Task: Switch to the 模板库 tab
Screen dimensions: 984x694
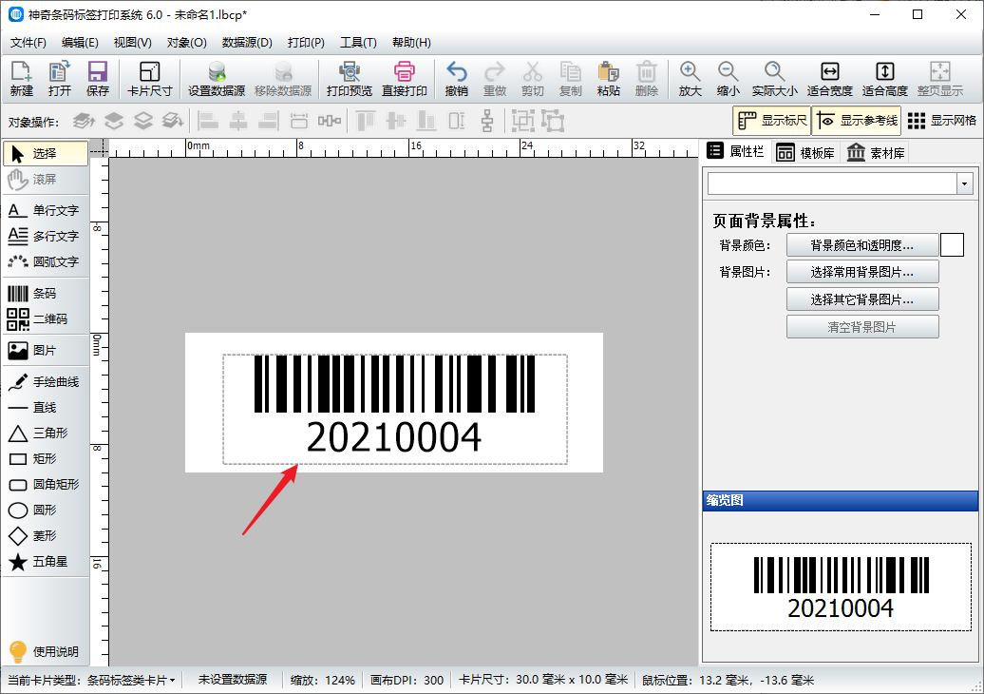Action: pyautogui.click(x=805, y=153)
